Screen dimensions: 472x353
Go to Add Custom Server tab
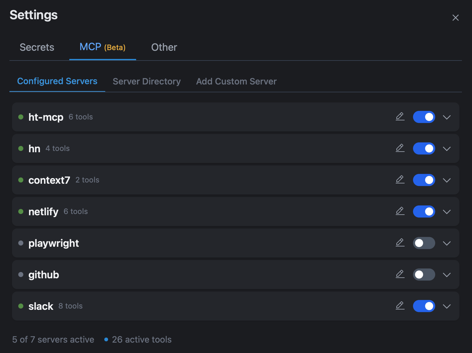pyautogui.click(x=236, y=81)
